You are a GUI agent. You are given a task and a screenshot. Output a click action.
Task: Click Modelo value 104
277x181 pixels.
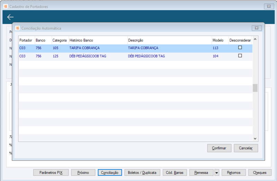pyautogui.click(x=215, y=56)
